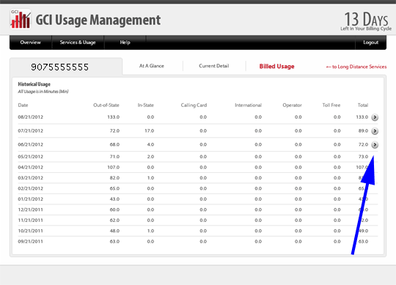The image size is (396, 285).
Task: Click Total value 73.0
Action: click(363, 157)
